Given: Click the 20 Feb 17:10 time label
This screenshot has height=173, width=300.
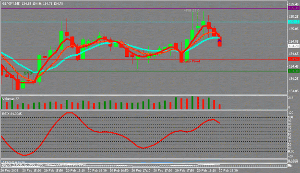Looking at the screenshot, I should [x=141, y=170].
